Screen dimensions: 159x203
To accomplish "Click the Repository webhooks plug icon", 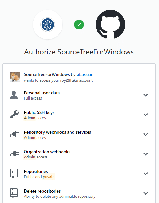I will (x=14, y=134).
